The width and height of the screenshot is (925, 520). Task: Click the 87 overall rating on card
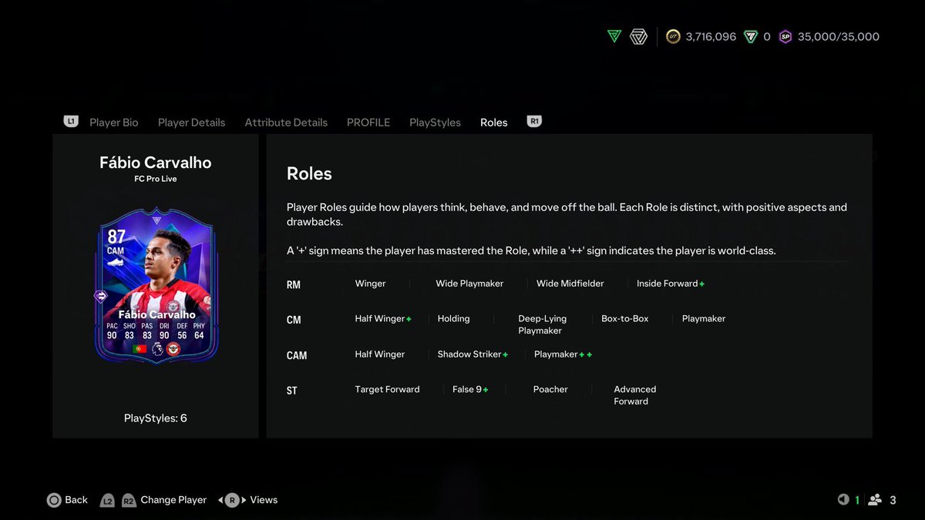point(116,237)
